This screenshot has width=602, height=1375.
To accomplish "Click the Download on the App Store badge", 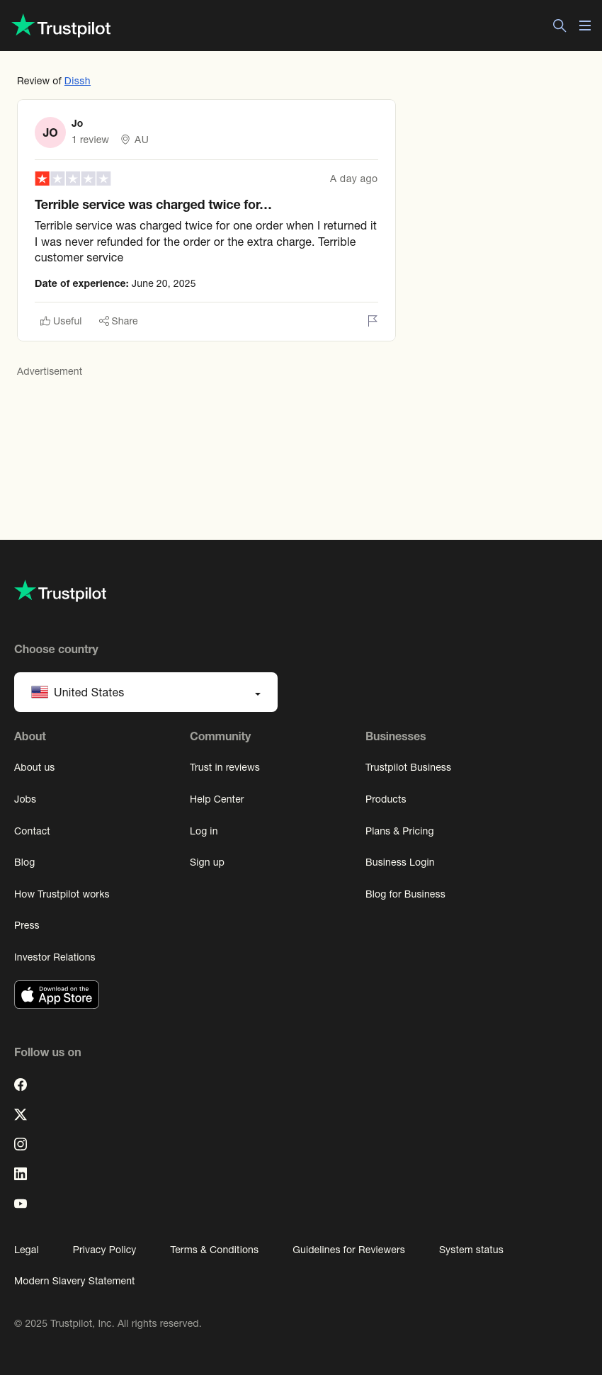I will [x=57, y=995].
